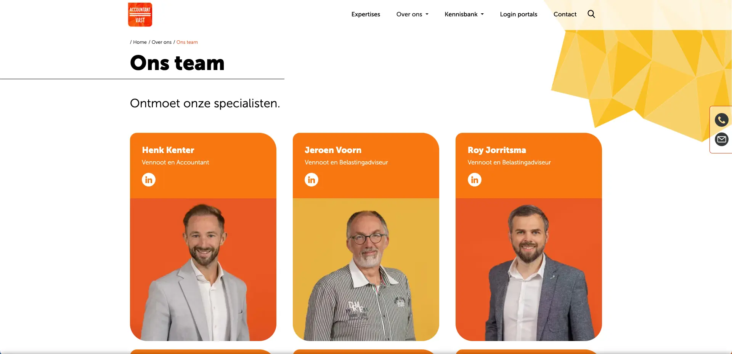This screenshot has height=354, width=732.
Task: Click the Accountant Vast logo
Action: click(140, 14)
